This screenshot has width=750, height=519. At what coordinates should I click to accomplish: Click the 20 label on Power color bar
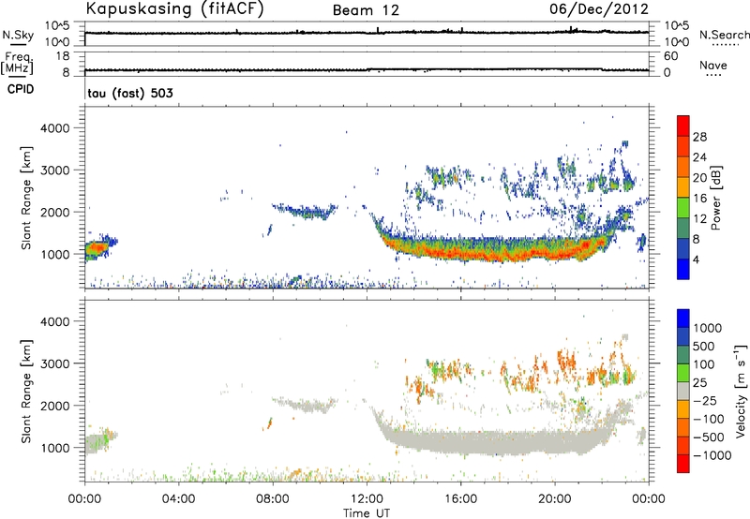pyautogui.click(x=699, y=178)
